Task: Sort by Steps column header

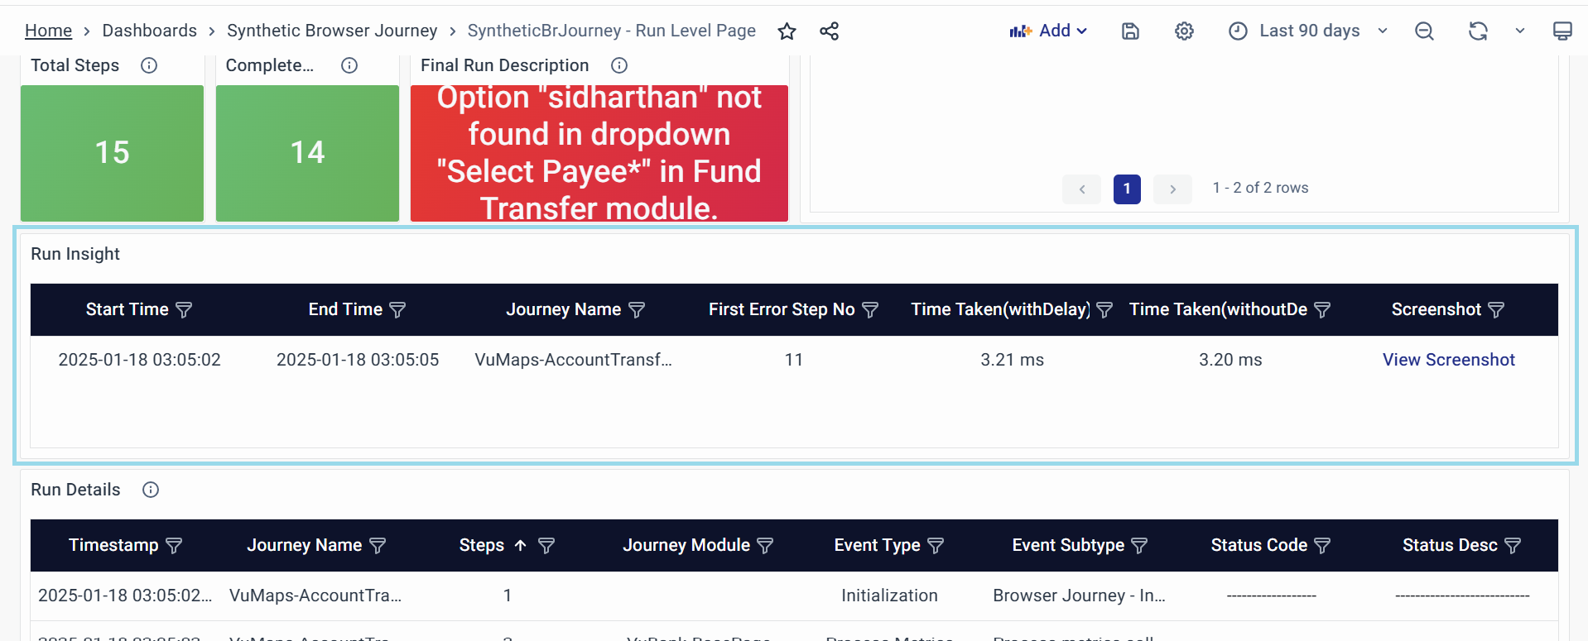Action: [482, 546]
